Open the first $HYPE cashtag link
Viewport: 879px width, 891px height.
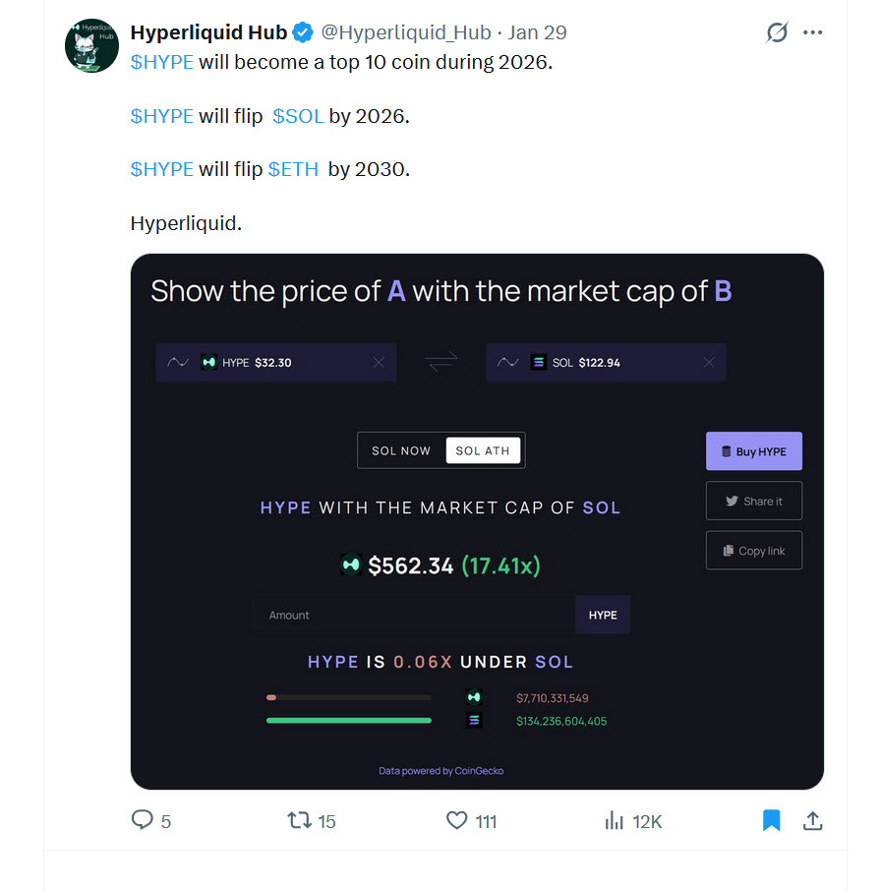pos(161,61)
